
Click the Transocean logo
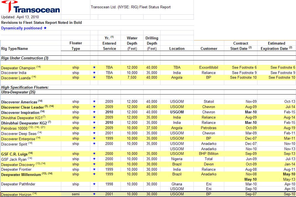click(30, 7)
